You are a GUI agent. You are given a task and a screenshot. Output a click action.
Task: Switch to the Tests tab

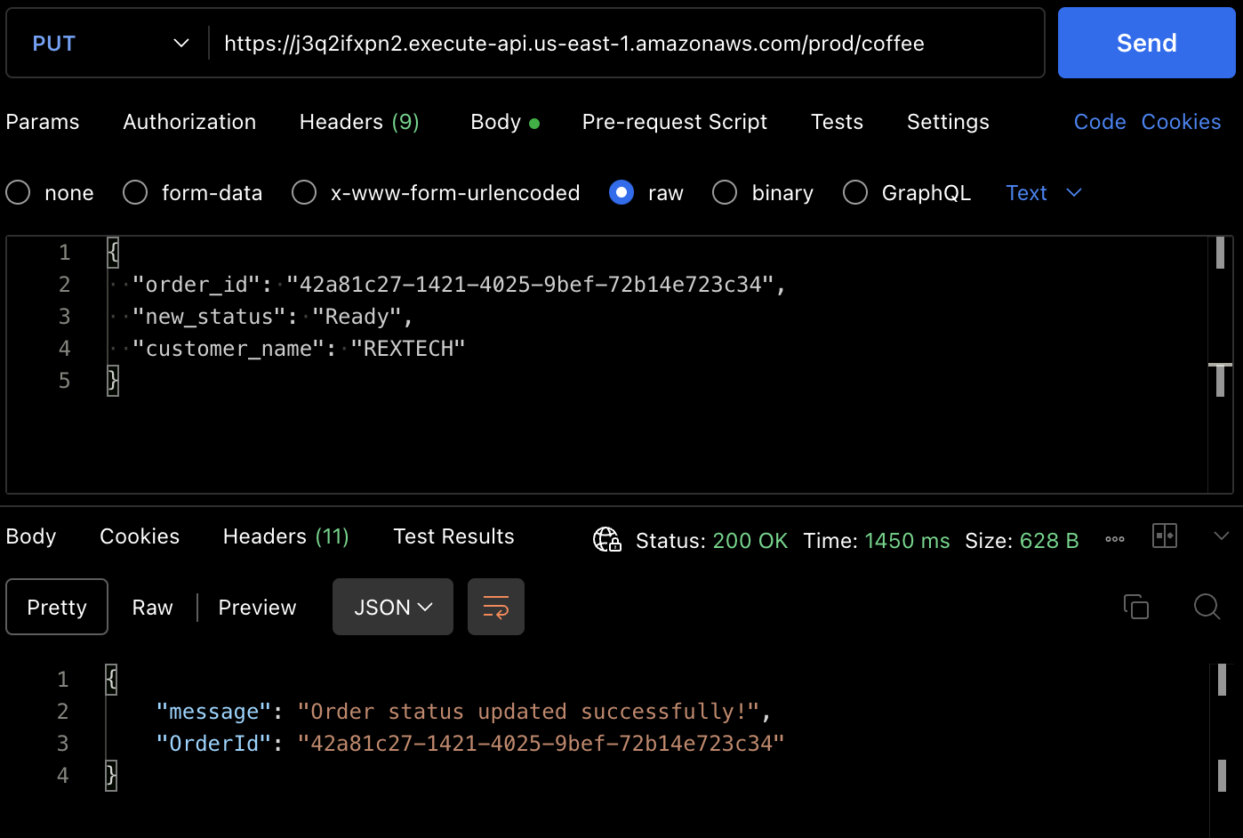point(837,122)
